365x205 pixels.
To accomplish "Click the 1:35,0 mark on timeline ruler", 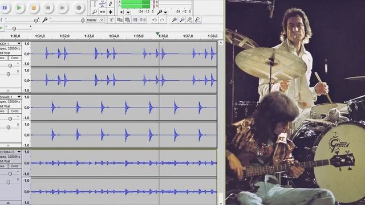I will click(139, 36).
